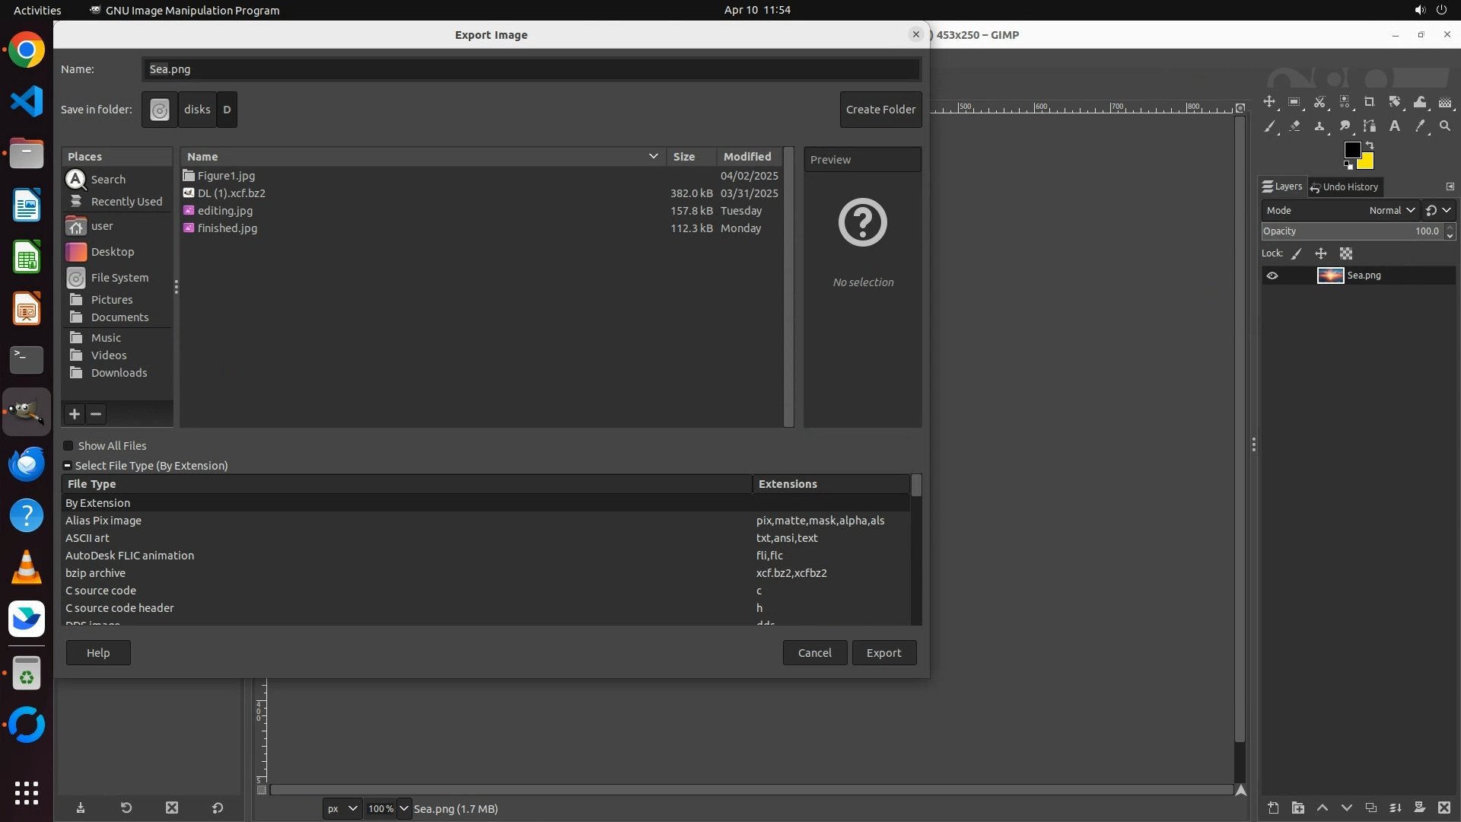Image resolution: width=1461 pixels, height=822 pixels.
Task: Open the zoom percentage dropdown
Action: tap(404, 808)
